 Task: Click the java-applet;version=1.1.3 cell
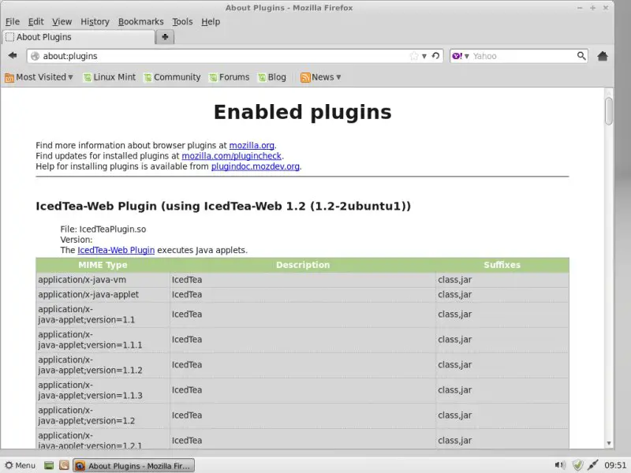(x=103, y=390)
